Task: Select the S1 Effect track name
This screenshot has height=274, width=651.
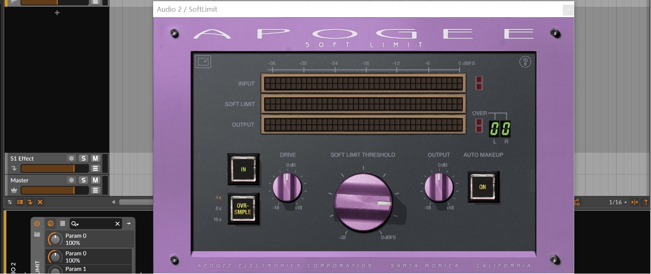Action: tap(22, 158)
